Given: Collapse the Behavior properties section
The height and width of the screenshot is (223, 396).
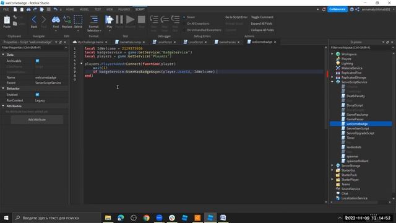Looking at the screenshot, I should 3,89.
